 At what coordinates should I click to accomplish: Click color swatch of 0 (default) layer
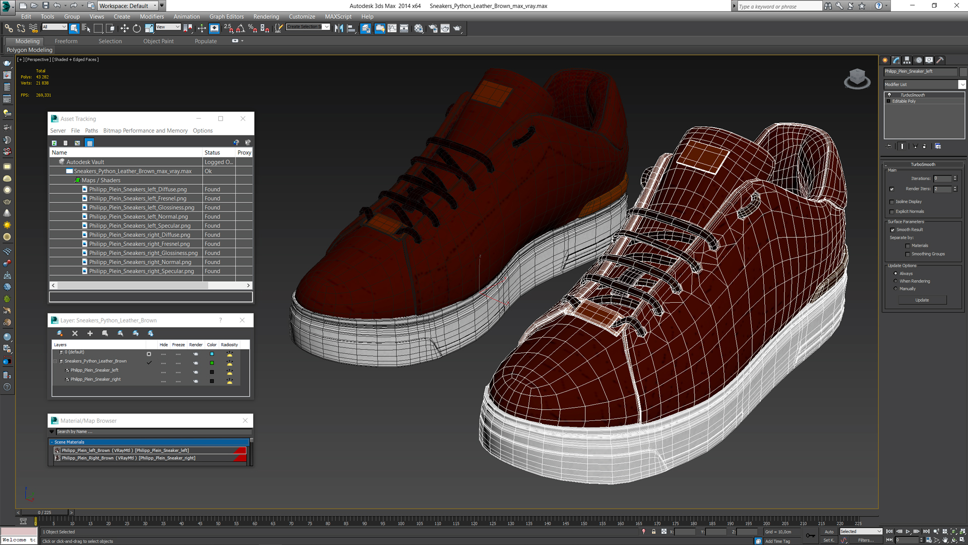click(x=212, y=354)
